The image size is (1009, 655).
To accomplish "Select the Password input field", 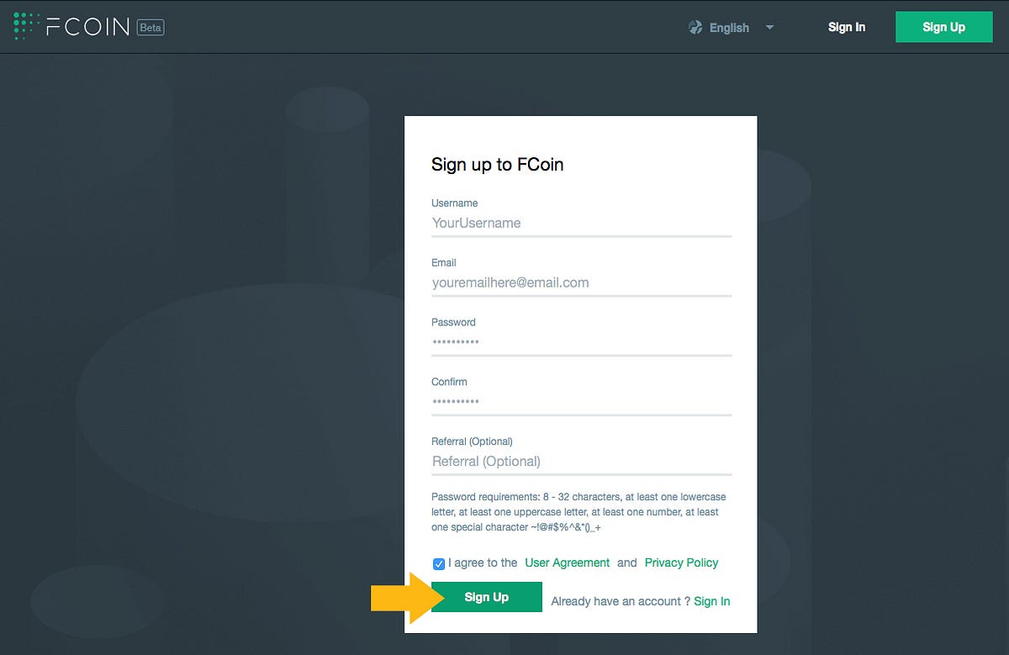I will [x=581, y=342].
